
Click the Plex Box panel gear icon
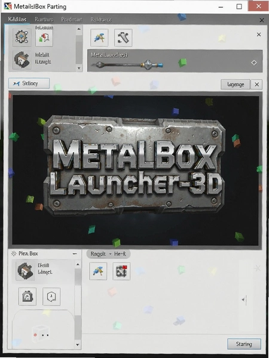[14, 253]
